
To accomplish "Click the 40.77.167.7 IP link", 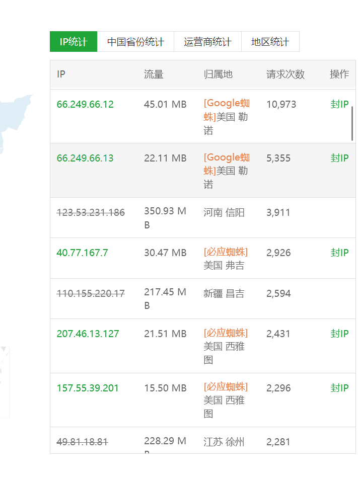I will (82, 253).
